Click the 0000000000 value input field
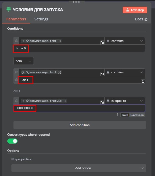The width and height of the screenshot is (155, 176). pos(79,108)
